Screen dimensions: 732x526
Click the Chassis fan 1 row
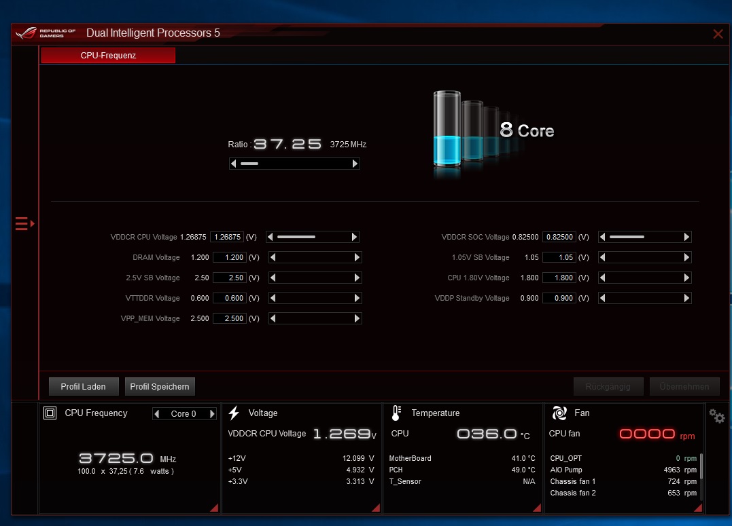tap(623, 481)
